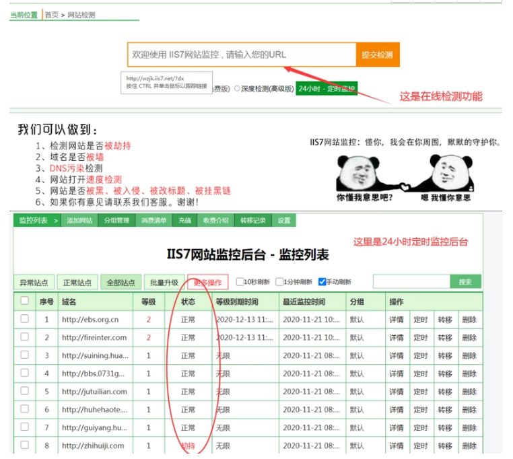Check the row checkbox for jutuilian.com
Image resolution: width=513 pixels, height=459 pixels.
point(24,390)
